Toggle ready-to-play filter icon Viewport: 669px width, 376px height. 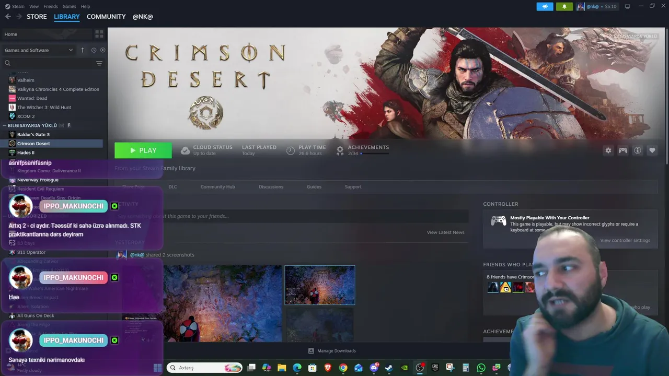pos(102,50)
